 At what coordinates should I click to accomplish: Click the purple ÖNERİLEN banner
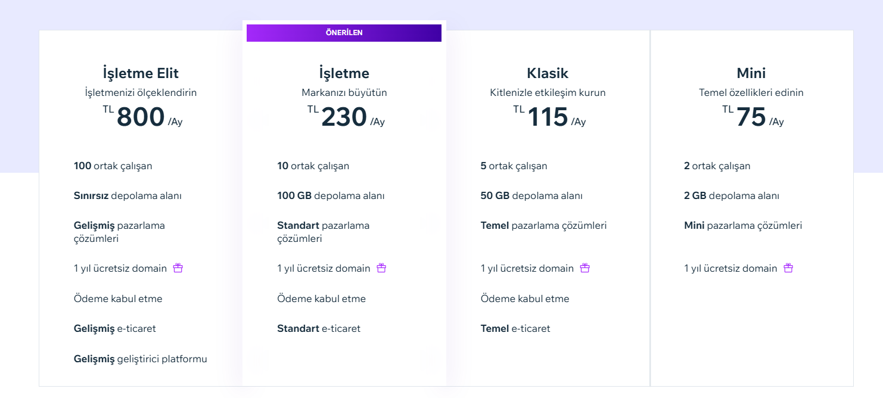[344, 33]
